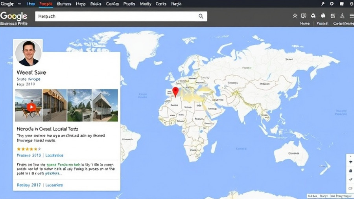Open the white modern house photo thumbnail
Screen dimensions: 354x199
105,105
